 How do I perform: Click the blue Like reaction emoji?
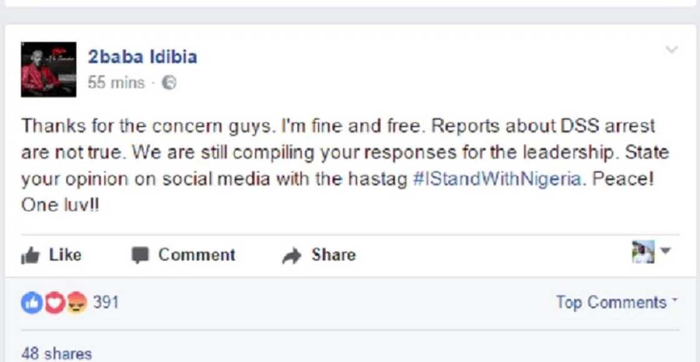pyautogui.click(x=31, y=302)
